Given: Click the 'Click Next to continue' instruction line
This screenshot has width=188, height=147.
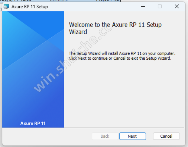Looking at the screenshot, I should click(120, 58).
